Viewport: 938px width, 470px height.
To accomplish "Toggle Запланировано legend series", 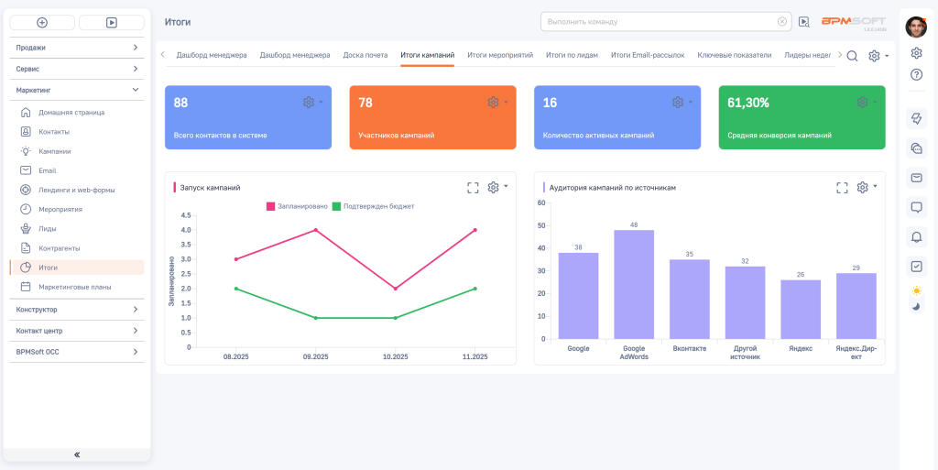I will click(297, 206).
